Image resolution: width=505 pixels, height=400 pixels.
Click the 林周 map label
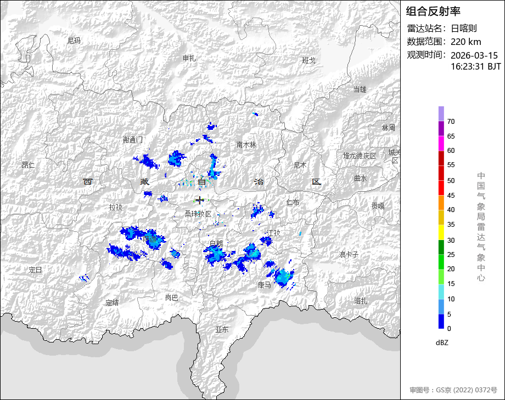tap(389, 128)
